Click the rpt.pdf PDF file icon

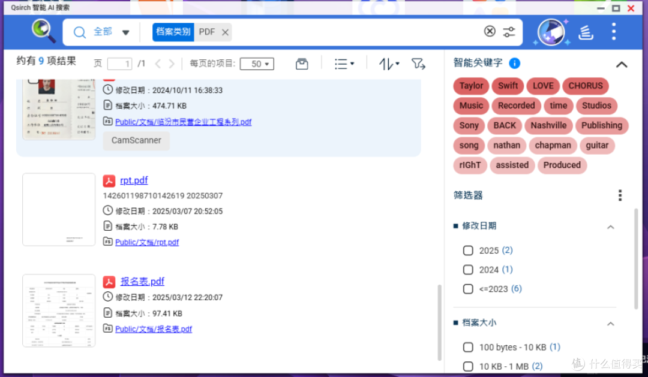point(109,181)
